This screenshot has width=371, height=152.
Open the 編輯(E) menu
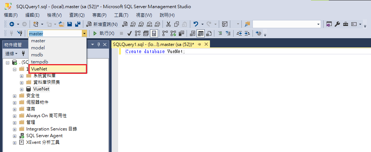point(33,15)
